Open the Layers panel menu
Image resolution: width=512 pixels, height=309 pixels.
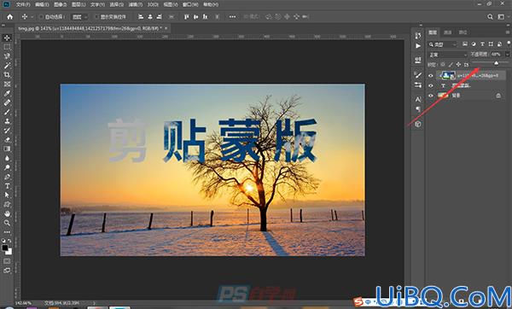[508, 32]
